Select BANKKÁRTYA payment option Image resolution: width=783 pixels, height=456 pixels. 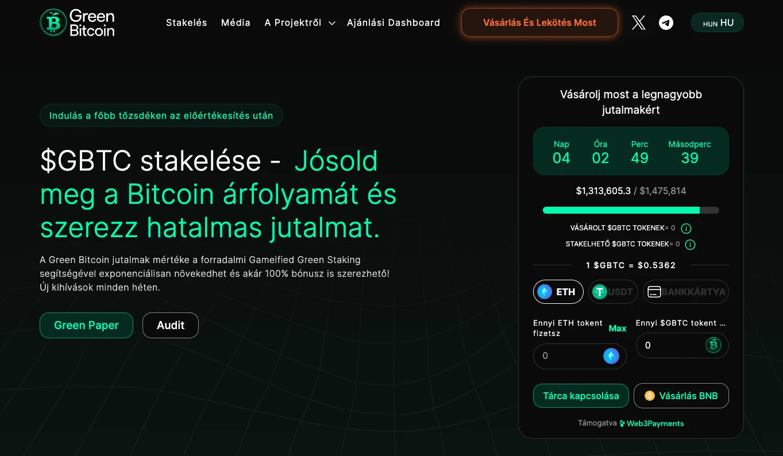pos(686,292)
